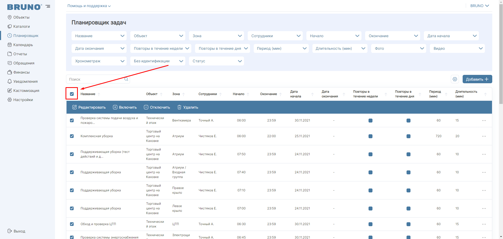Toggle the select-all checkbox in header
This screenshot has height=239, width=503.
pos(72,94)
